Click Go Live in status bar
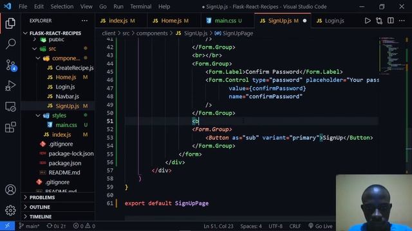 tap(321, 226)
